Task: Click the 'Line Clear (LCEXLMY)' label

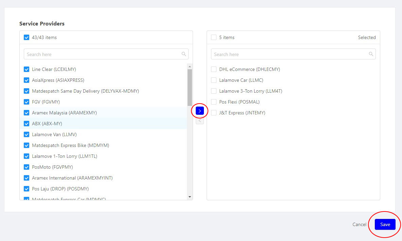Action: 54,69
